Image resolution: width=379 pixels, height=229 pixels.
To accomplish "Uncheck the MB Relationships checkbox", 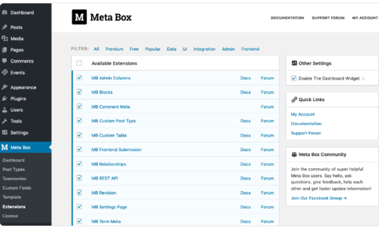I will click(80, 164).
